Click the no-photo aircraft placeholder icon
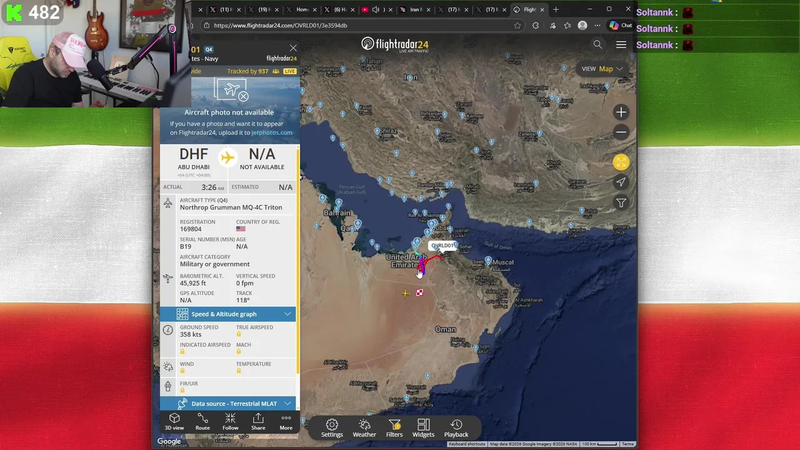Viewport: 800px width, 450px height. [x=232, y=91]
